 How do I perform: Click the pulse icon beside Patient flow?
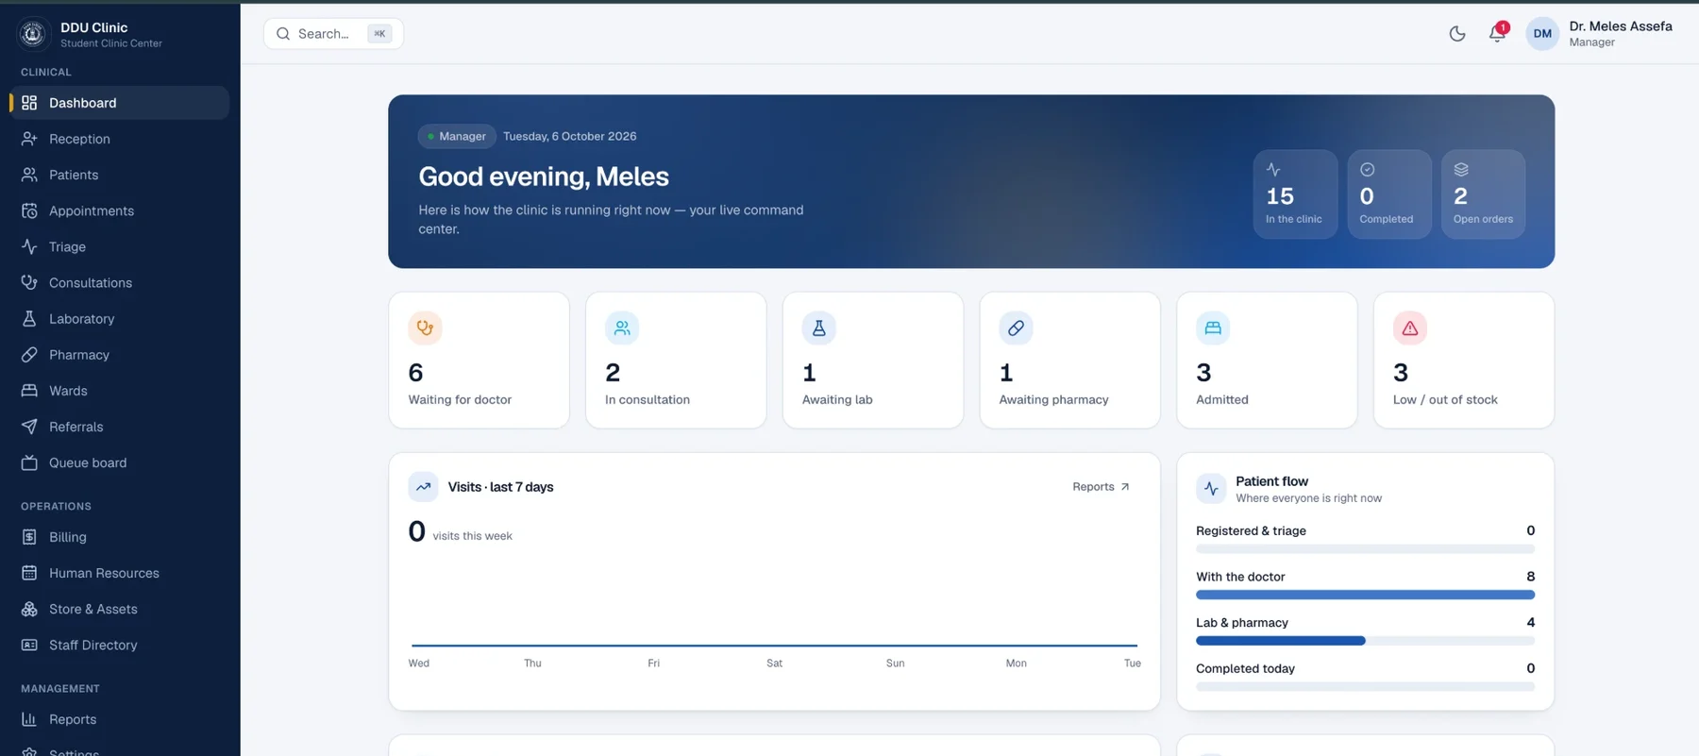pos(1211,489)
